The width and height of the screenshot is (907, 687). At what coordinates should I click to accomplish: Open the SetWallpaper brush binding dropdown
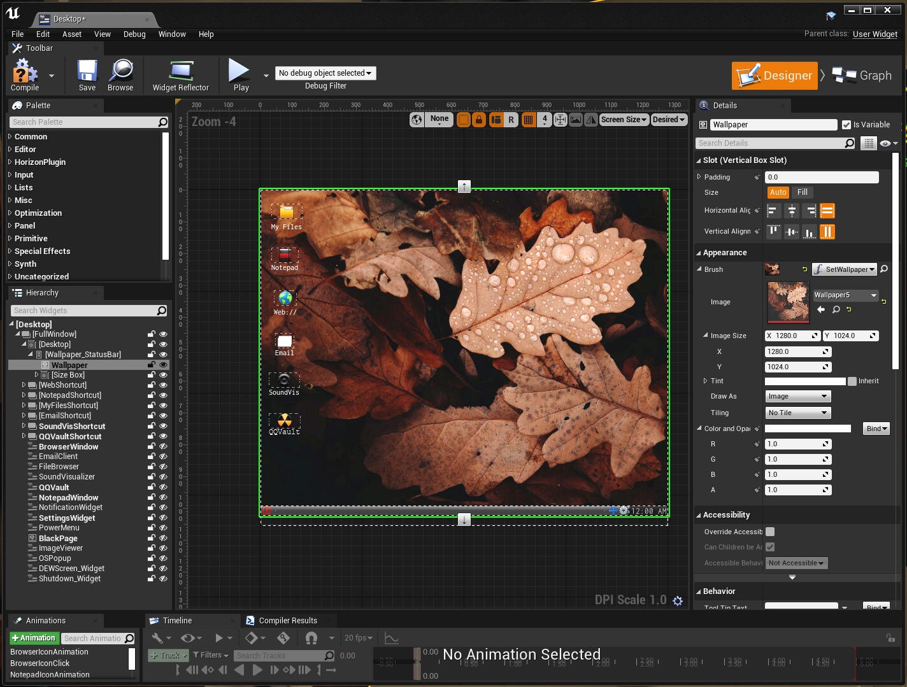point(845,269)
